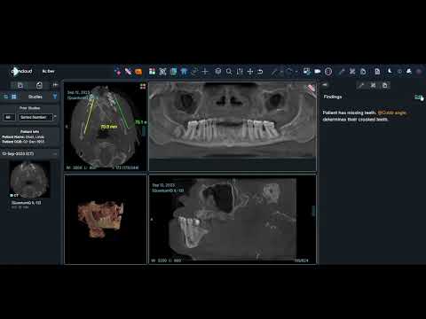Screen dimensions: 426x319
Task: Click the document icon in Findings toolbar
Action: 385,85
